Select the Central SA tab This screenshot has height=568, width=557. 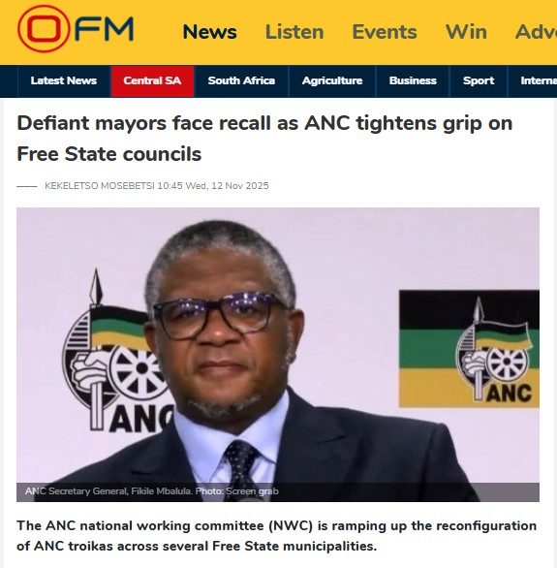(x=152, y=80)
